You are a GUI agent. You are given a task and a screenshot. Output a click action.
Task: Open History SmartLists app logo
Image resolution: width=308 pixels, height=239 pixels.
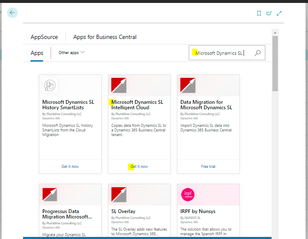(x=50, y=85)
